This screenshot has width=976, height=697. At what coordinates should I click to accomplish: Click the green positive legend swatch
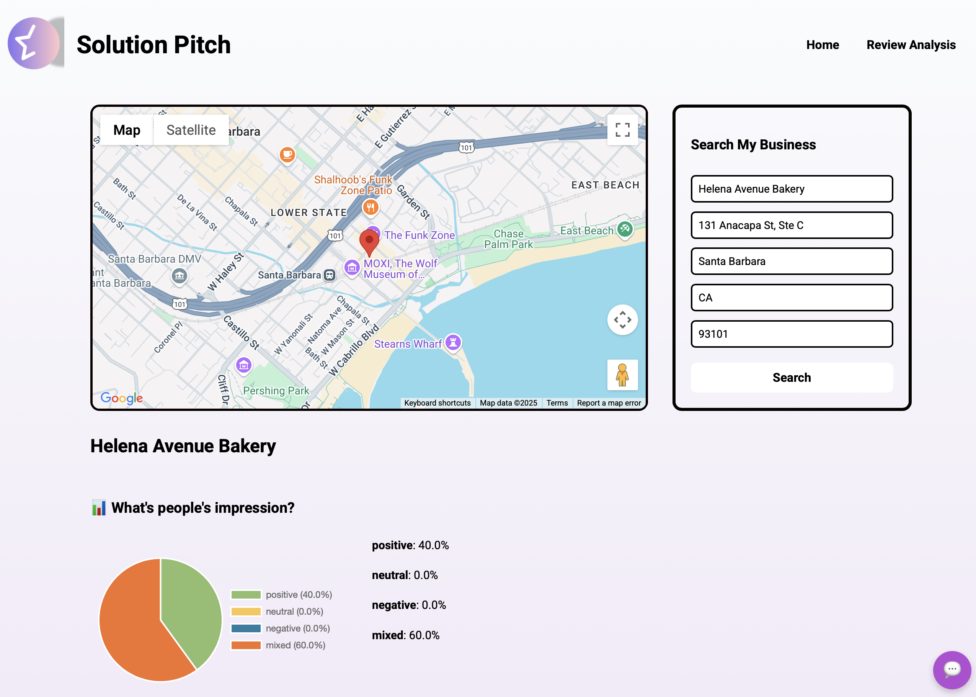246,594
